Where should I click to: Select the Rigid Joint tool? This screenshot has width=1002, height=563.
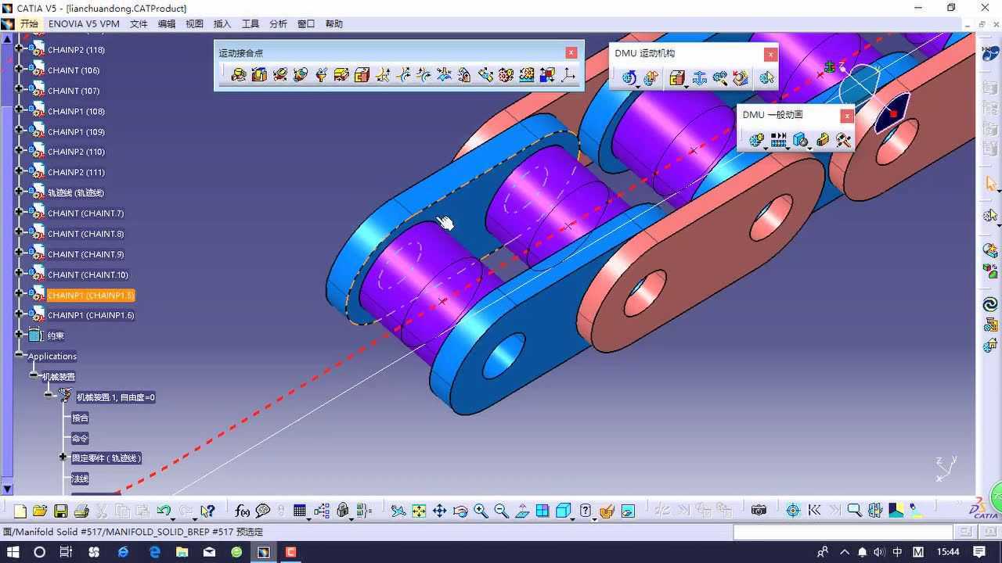360,75
